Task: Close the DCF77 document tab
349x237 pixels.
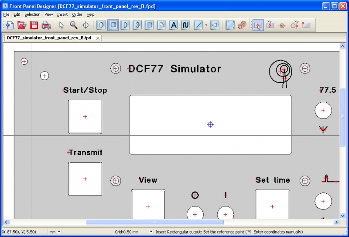Action: 97,38
